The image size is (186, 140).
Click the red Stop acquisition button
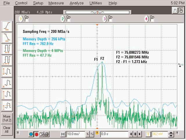coord(37,134)
